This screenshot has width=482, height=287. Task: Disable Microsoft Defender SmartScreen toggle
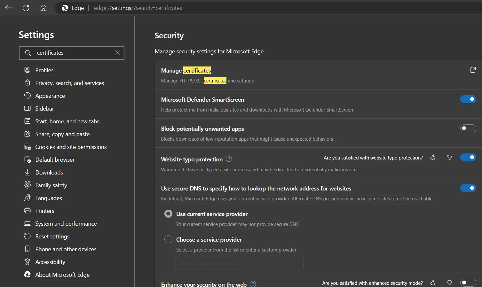click(468, 99)
